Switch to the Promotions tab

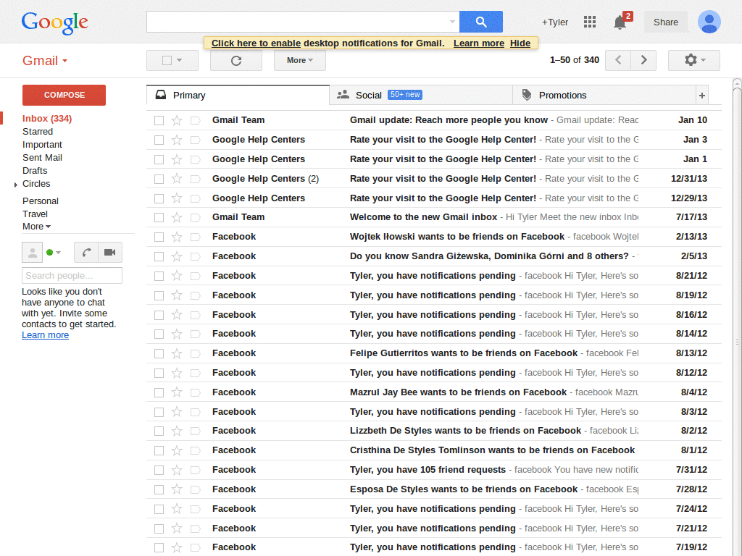pyautogui.click(x=604, y=96)
